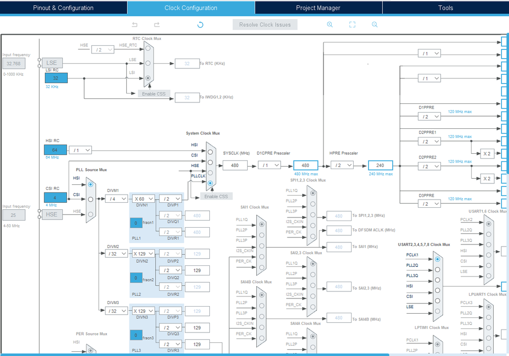Open the D2PPRE1 /2 dropdown
The image size is (509, 356).
[x=429, y=142]
